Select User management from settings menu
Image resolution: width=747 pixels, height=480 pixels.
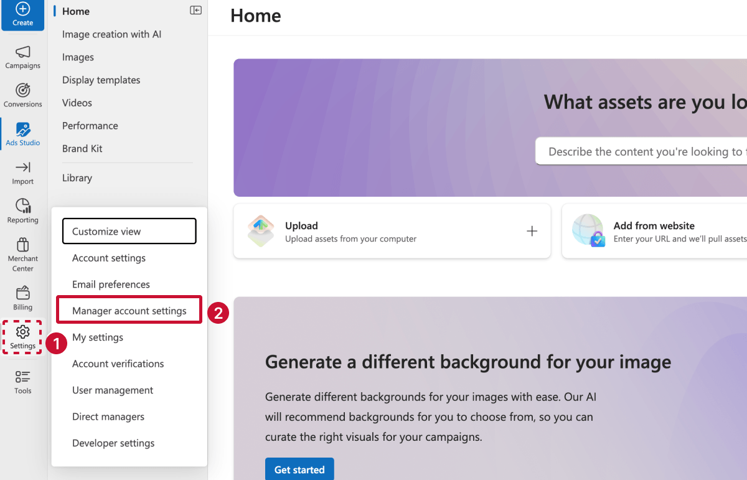(113, 390)
